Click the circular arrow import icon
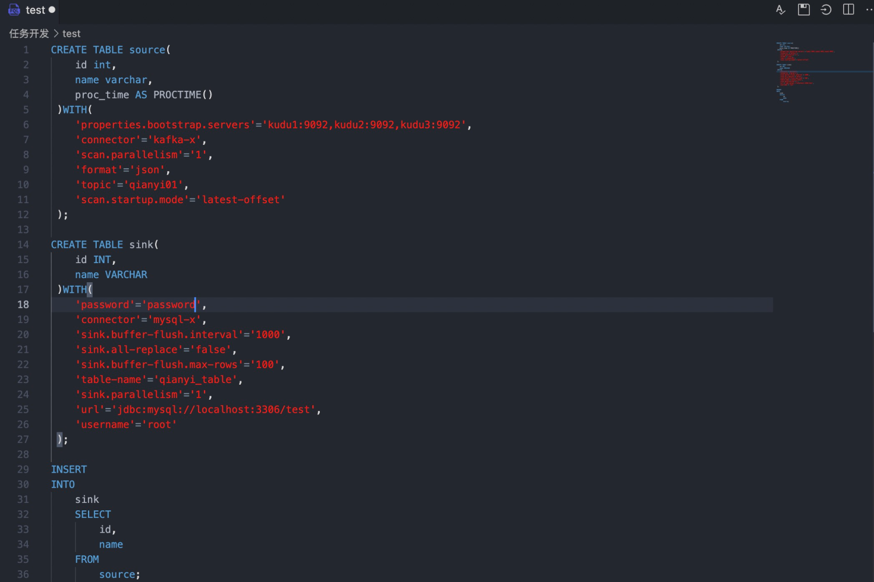This screenshot has height=582, width=874. (826, 9)
